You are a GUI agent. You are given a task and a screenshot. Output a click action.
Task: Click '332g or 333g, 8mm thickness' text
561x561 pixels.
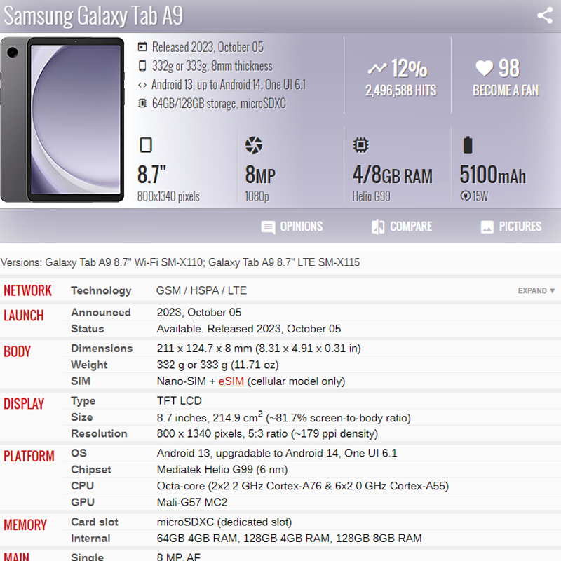pos(212,66)
